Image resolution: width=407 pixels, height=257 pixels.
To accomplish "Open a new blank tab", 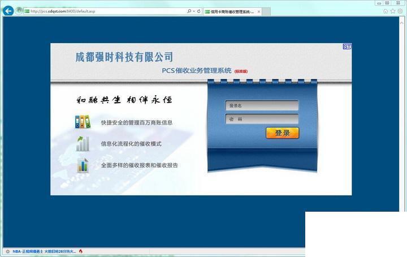I will [x=266, y=12].
